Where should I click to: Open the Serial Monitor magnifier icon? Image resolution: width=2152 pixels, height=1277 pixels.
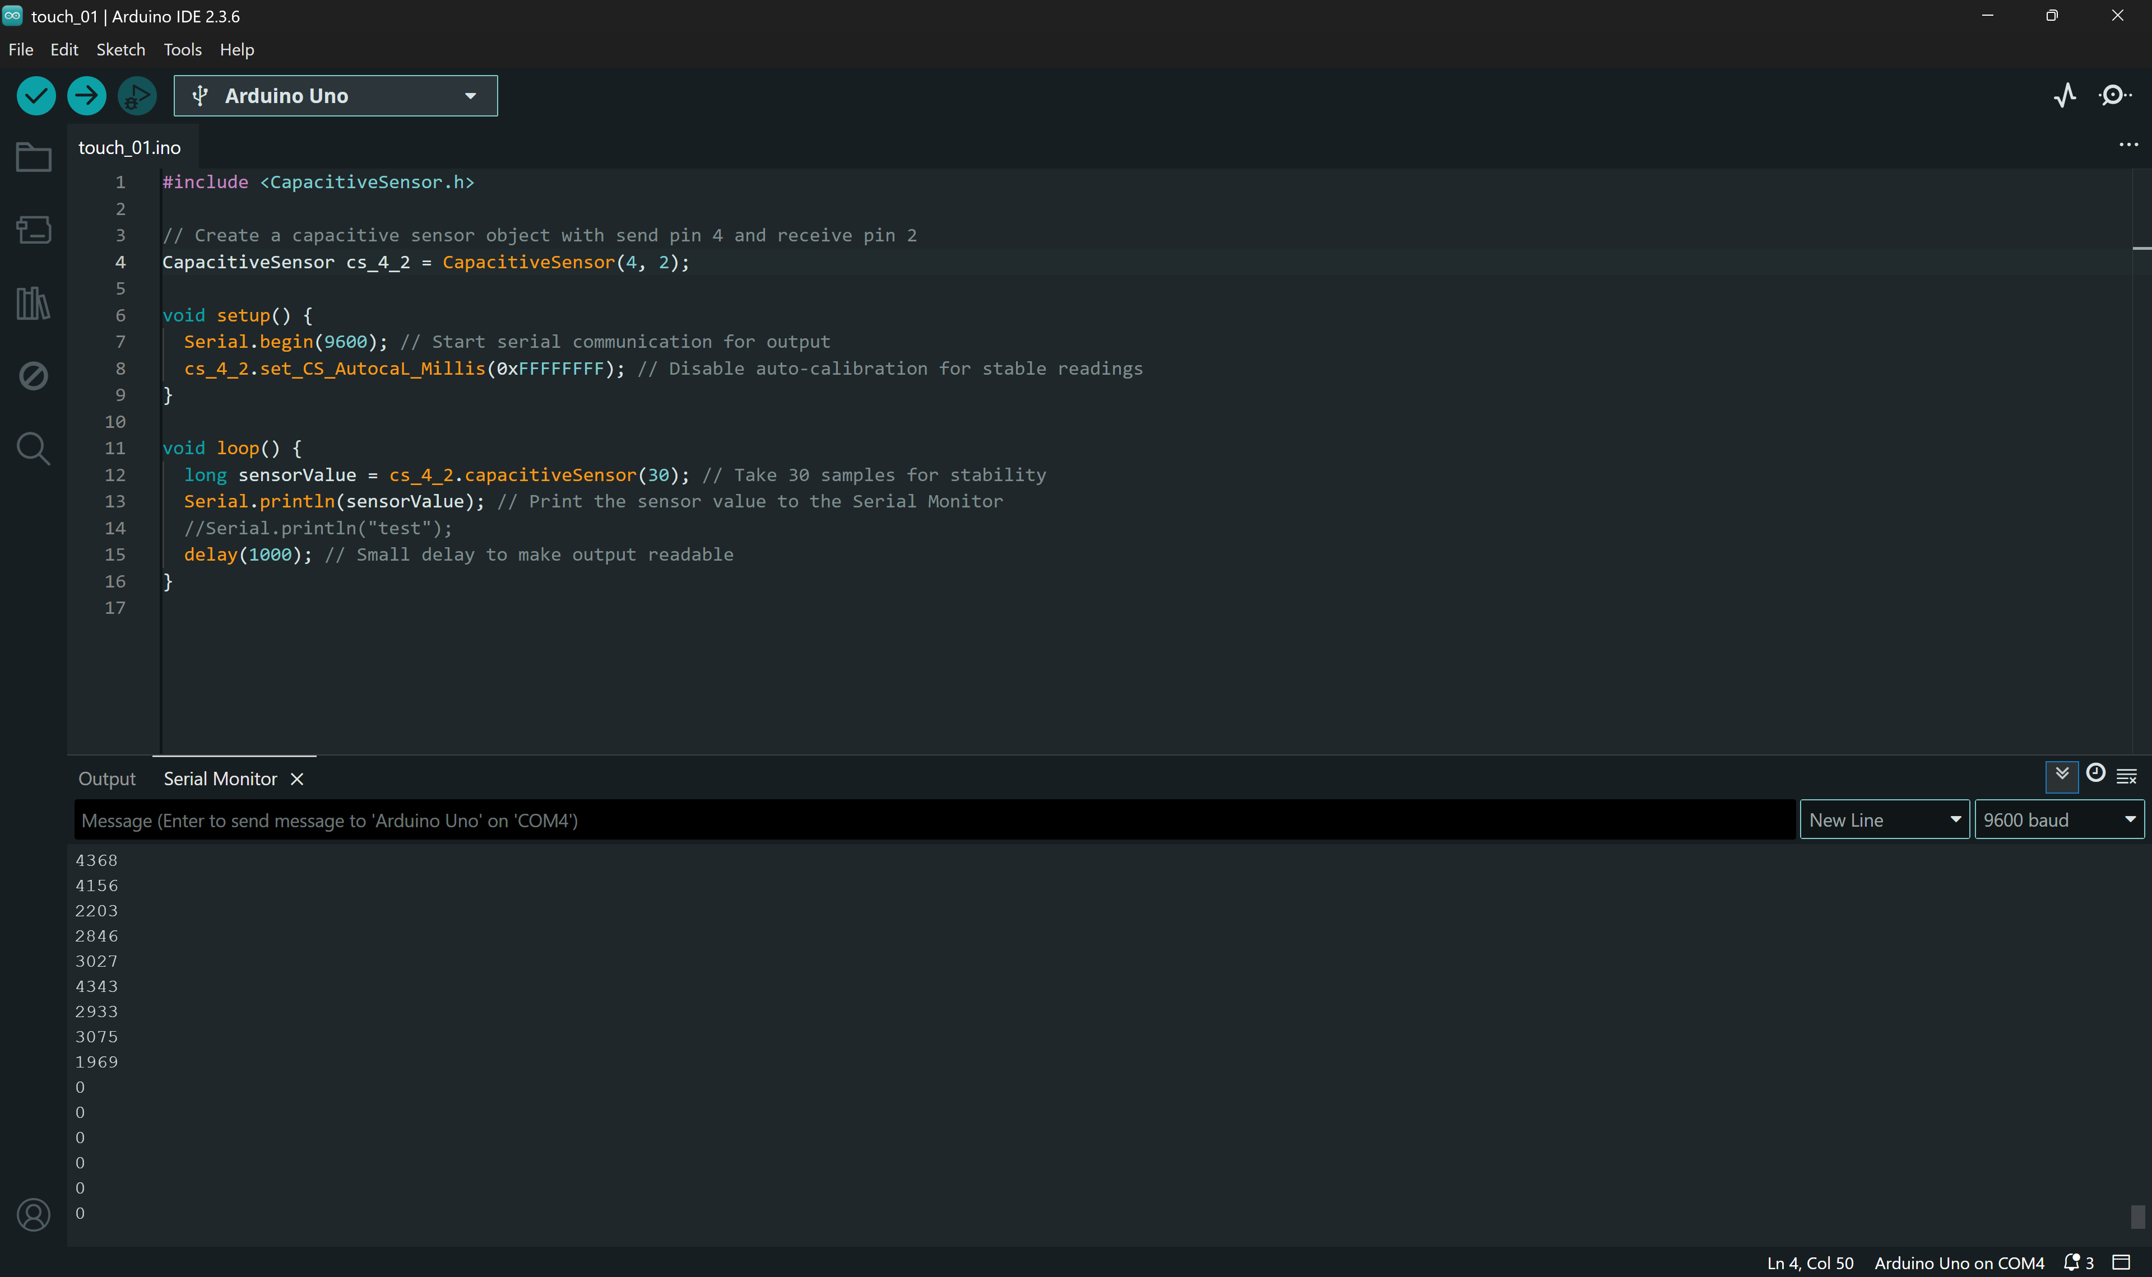2114,96
